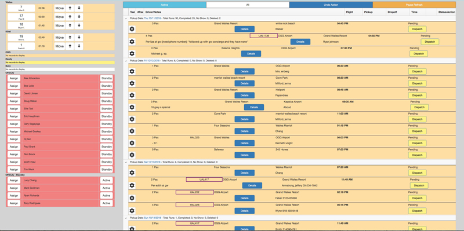Open gear menu for Wynn run
The image size is (464, 231).
[132, 211]
